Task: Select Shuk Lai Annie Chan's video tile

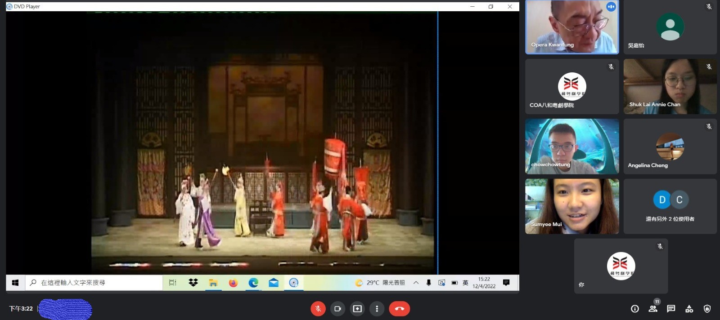Action: (x=670, y=86)
